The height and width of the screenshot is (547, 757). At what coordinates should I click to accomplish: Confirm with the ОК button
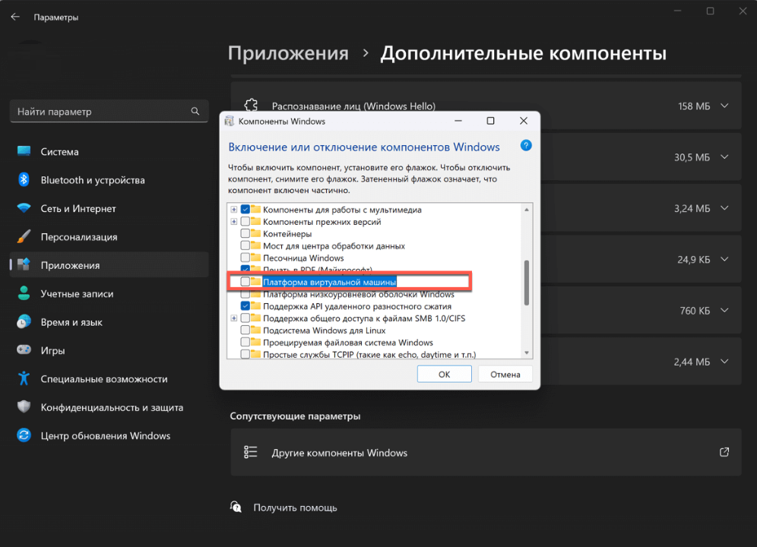(444, 374)
